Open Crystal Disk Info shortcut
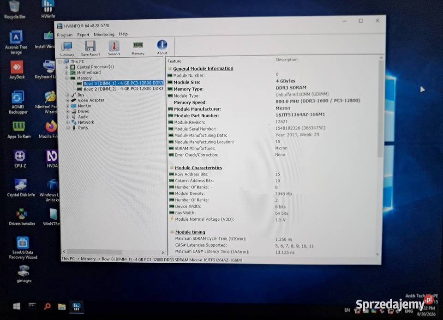 21,188
